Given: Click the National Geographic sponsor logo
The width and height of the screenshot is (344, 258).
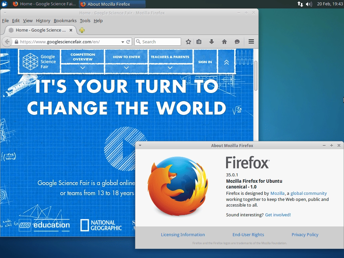Looking at the screenshot, I should point(101,225).
